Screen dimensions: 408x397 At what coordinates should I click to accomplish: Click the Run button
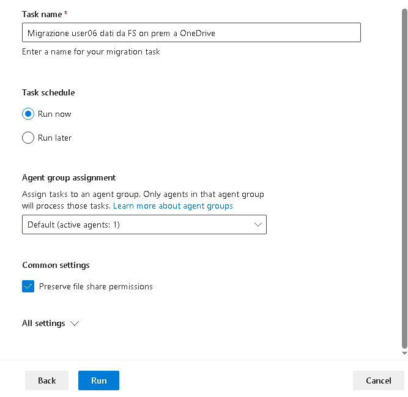(98, 380)
